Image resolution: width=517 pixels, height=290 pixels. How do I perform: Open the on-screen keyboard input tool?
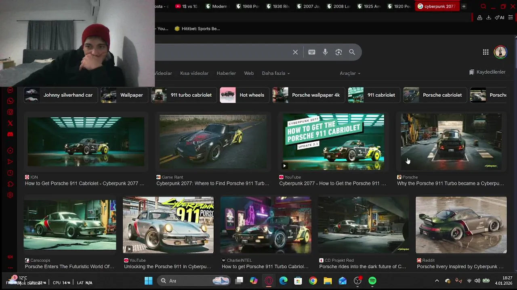point(312,52)
